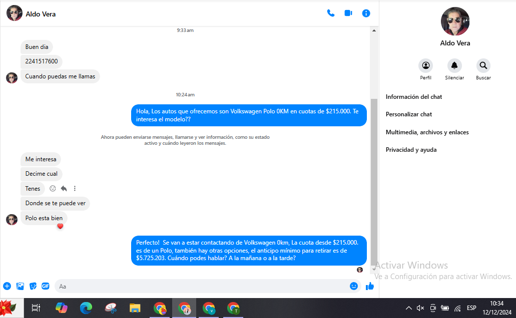Click the 'Donde se te puede ver' message
516x318 pixels.
pyautogui.click(x=55, y=203)
